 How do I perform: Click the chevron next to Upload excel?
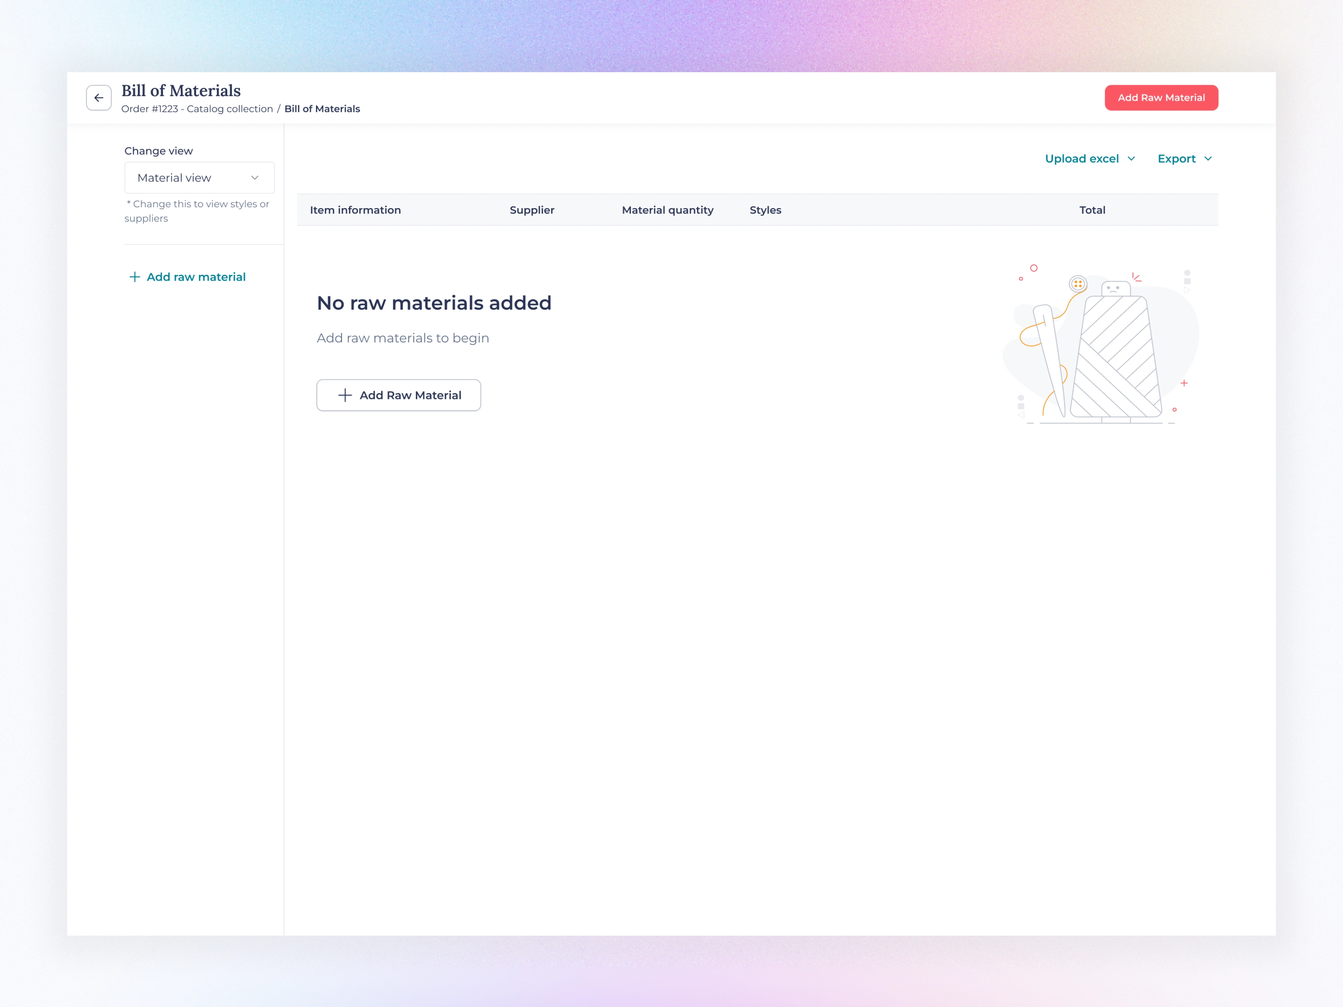click(x=1131, y=159)
